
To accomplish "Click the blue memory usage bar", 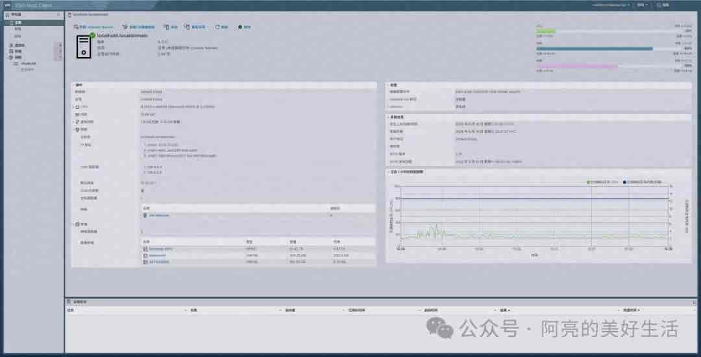I will (x=595, y=48).
